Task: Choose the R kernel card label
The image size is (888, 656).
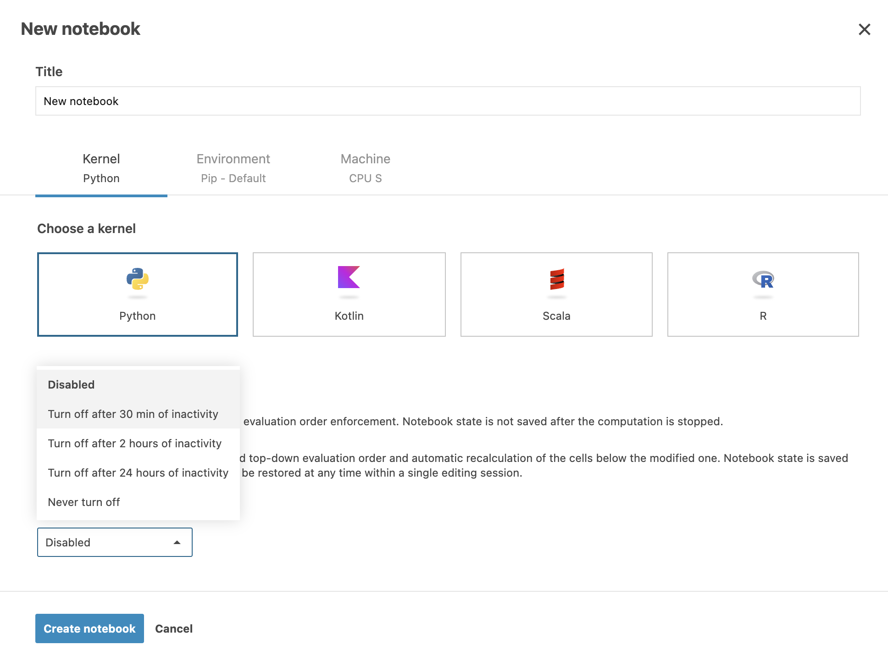Action: pos(763,316)
